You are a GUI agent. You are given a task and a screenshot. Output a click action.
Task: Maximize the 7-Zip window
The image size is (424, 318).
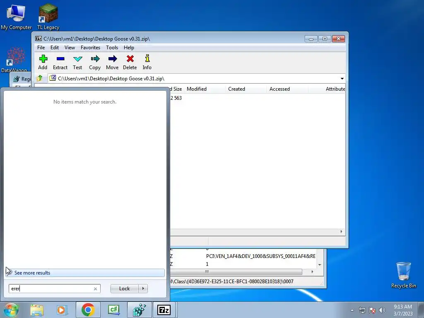[325, 39]
